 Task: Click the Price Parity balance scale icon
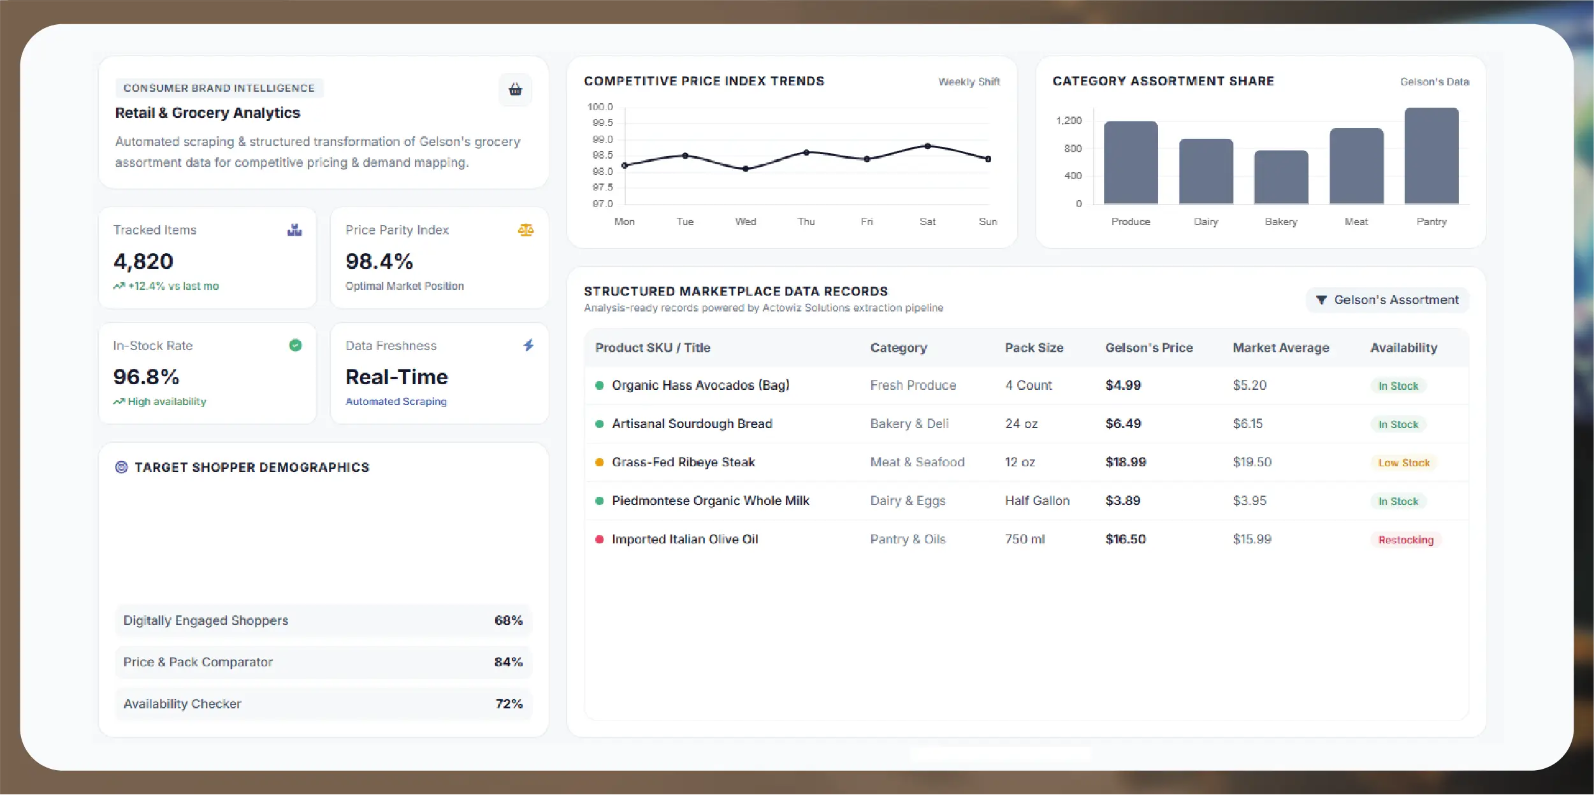point(526,230)
